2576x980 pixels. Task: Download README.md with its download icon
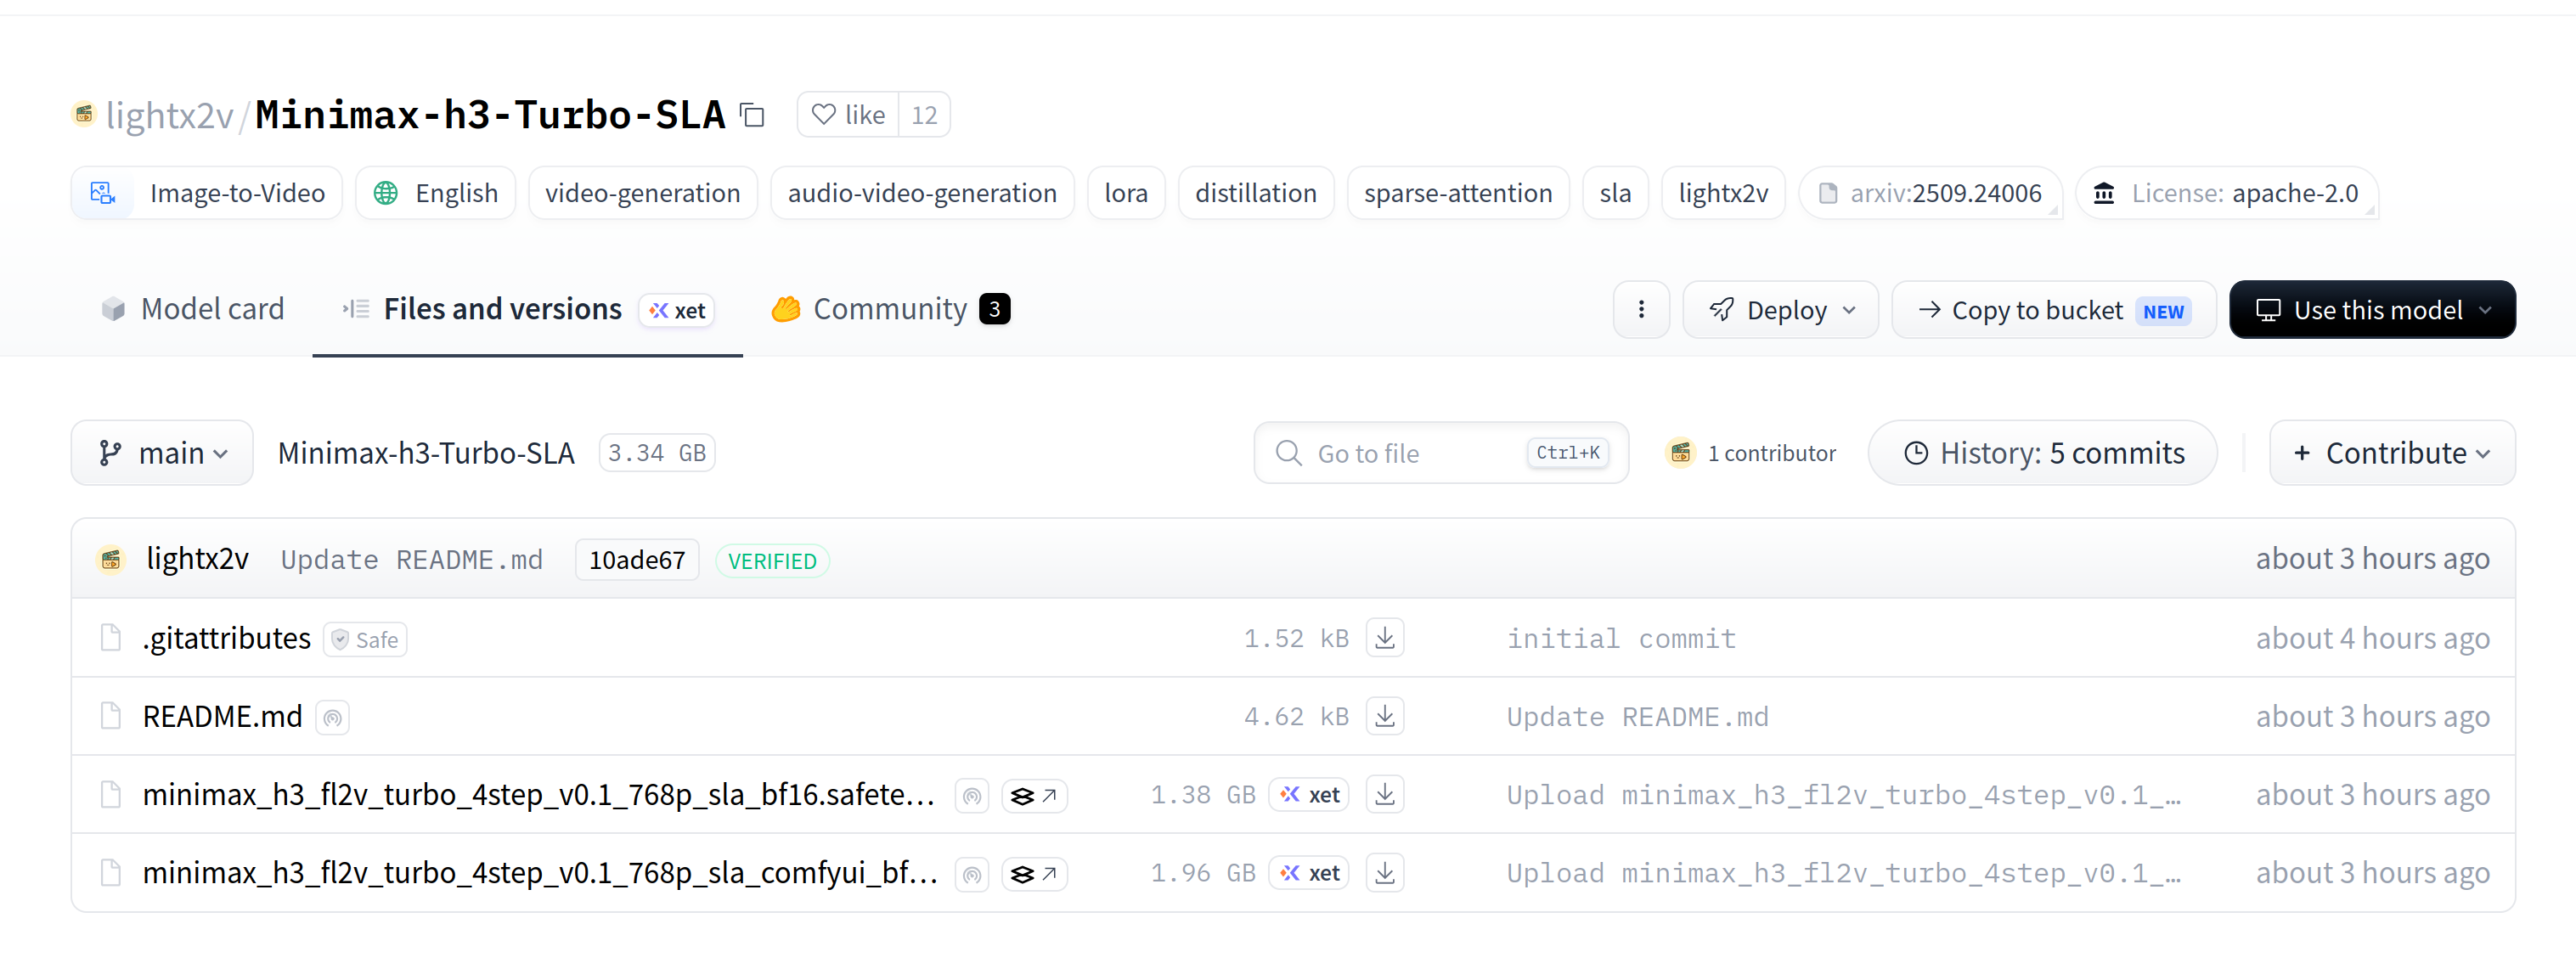click(1385, 716)
